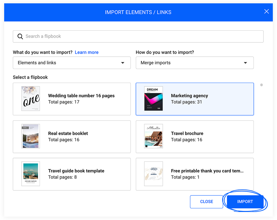Image resolution: width=277 pixels, height=220 pixels.
Task: Click the CLOSE button
Action: point(206,201)
